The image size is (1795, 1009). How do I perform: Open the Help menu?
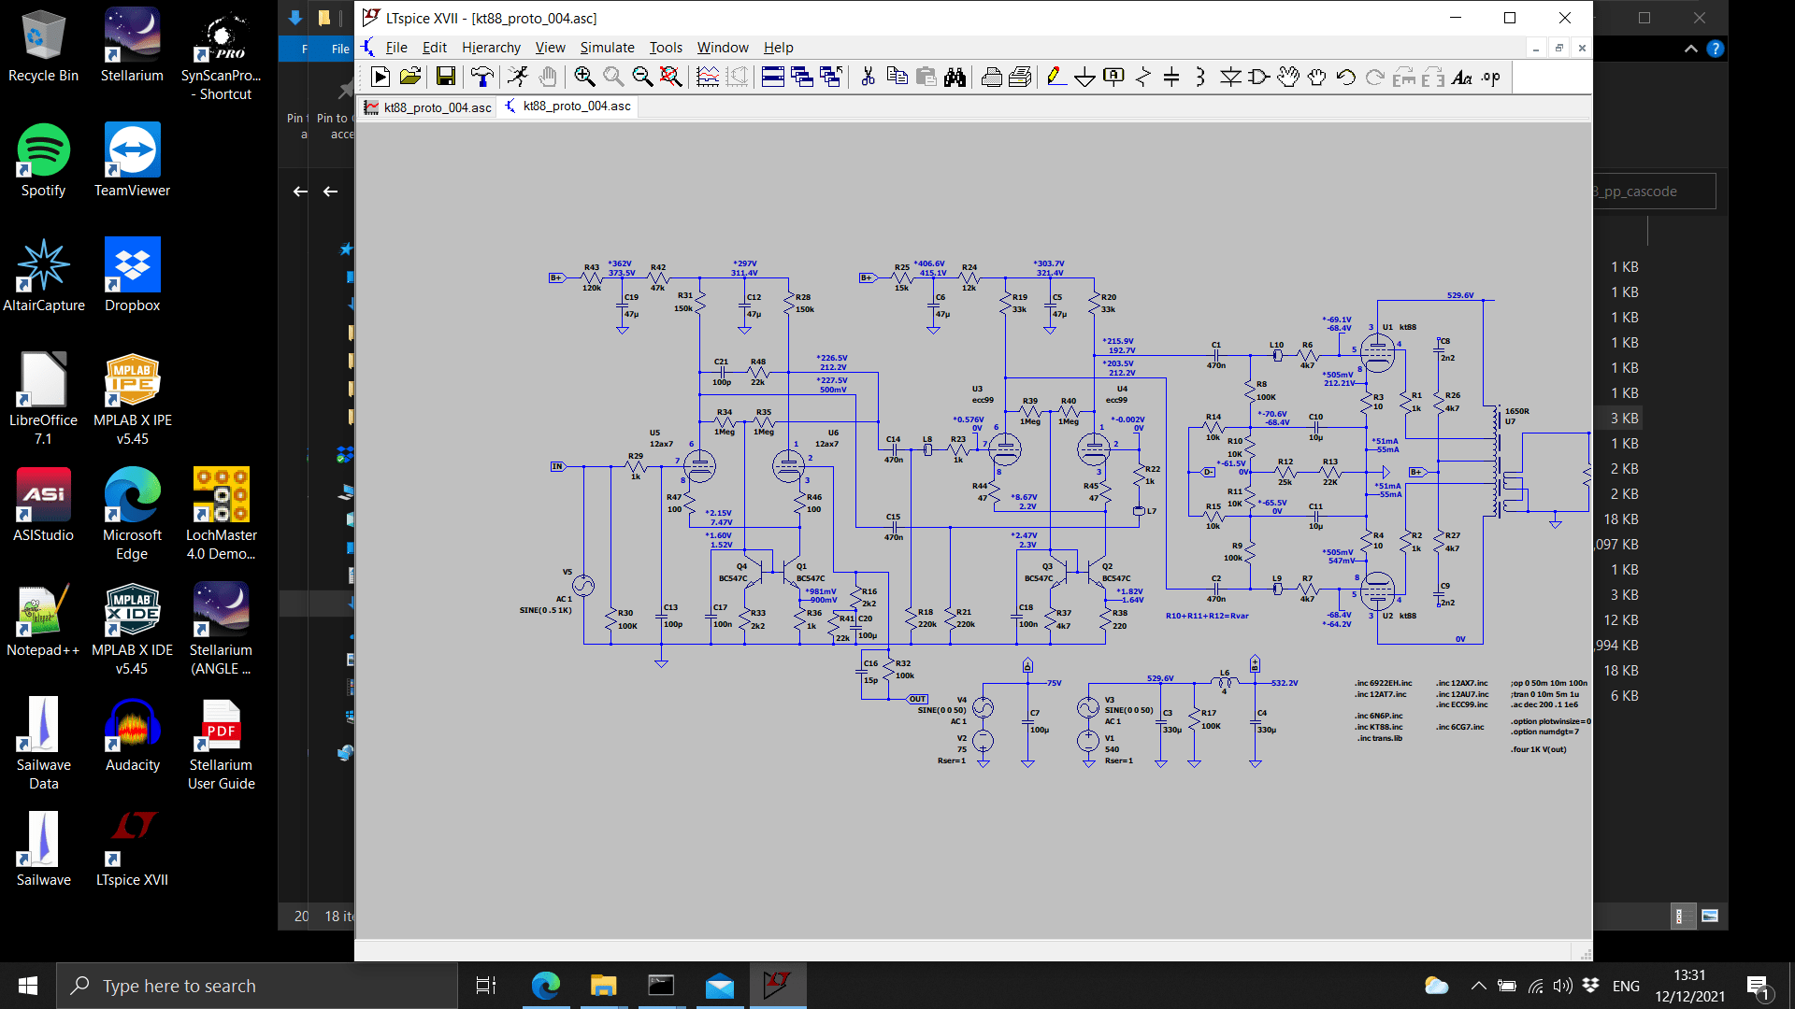(x=778, y=48)
